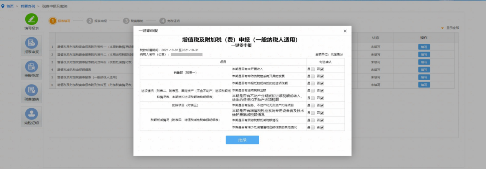The height and width of the screenshot is (169, 486).
Task: Check 是 for 申报抵扣或待抵扣的进项税额
Action: coord(313,83)
